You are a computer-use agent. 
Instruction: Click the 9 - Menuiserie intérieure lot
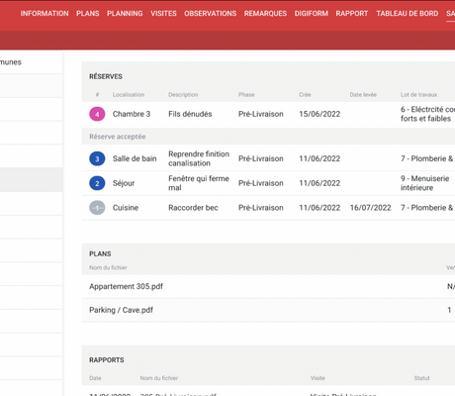[425, 183]
